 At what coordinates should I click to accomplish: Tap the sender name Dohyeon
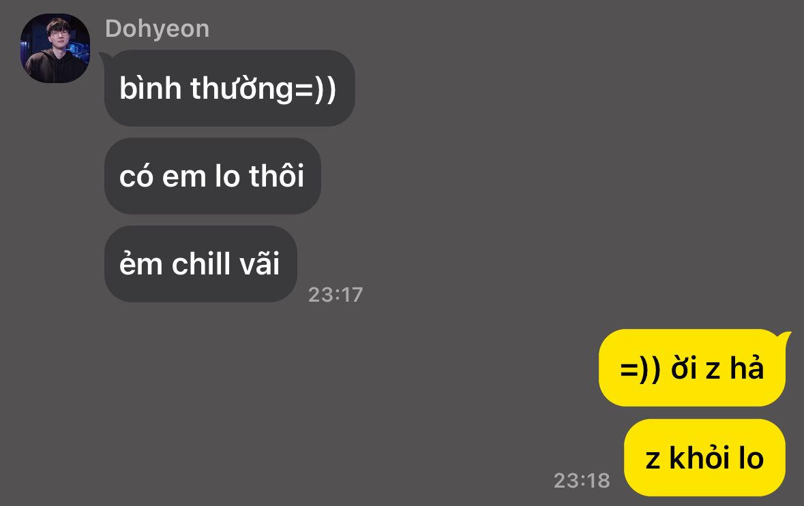[157, 29]
